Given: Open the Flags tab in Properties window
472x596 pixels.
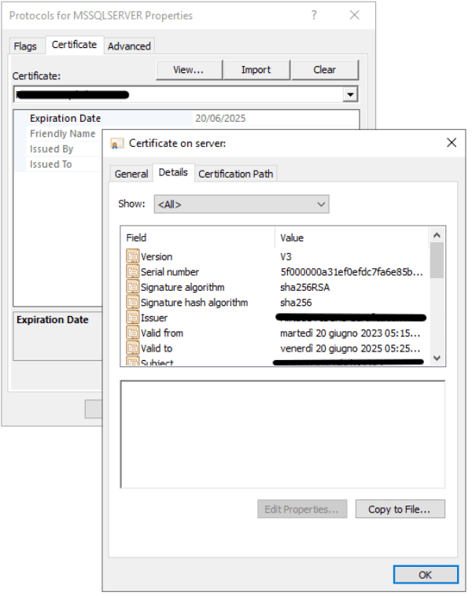Looking at the screenshot, I should [25, 46].
